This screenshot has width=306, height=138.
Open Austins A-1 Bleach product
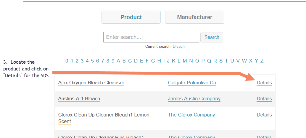tap(79, 99)
